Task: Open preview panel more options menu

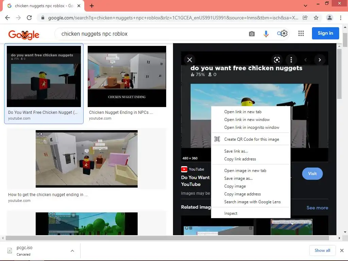Action: tap(291, 60)
